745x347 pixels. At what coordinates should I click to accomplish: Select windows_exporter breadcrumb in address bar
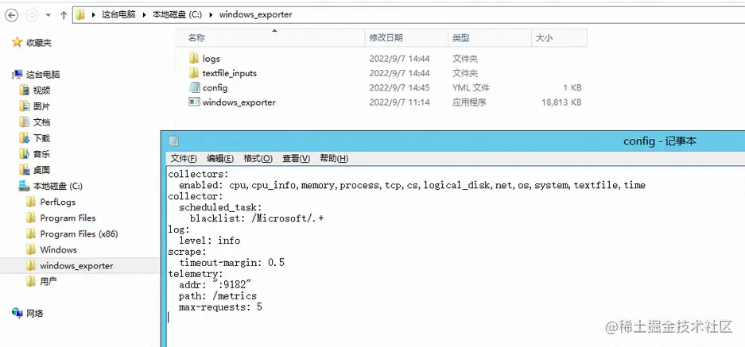[x=255, y=15]
